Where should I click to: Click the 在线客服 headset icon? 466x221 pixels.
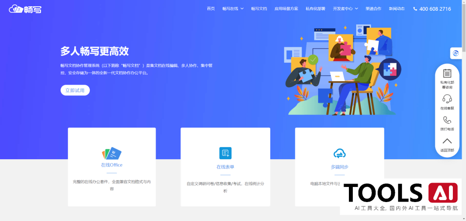(x=446, y=99)
